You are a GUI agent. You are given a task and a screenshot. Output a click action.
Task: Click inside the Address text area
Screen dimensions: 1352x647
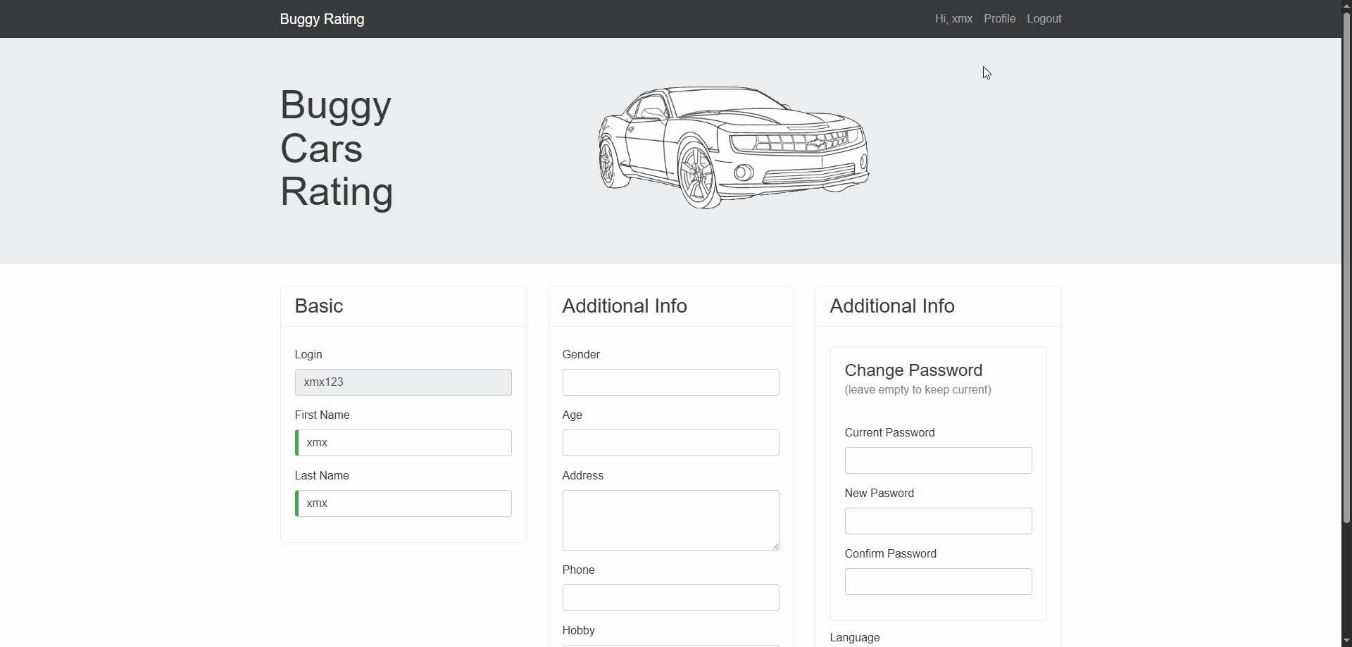(670, 520)
